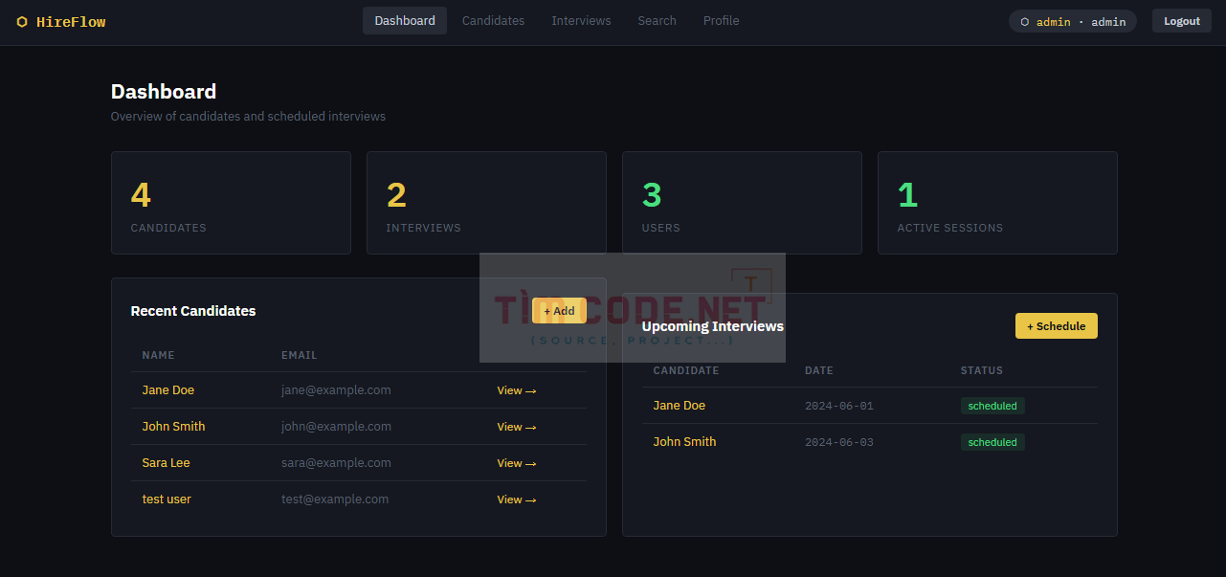The width and height of the screenshot is (1226, 577).
Task: Open John Smith in Recent Candidates
Action: [x=173, y=427]
